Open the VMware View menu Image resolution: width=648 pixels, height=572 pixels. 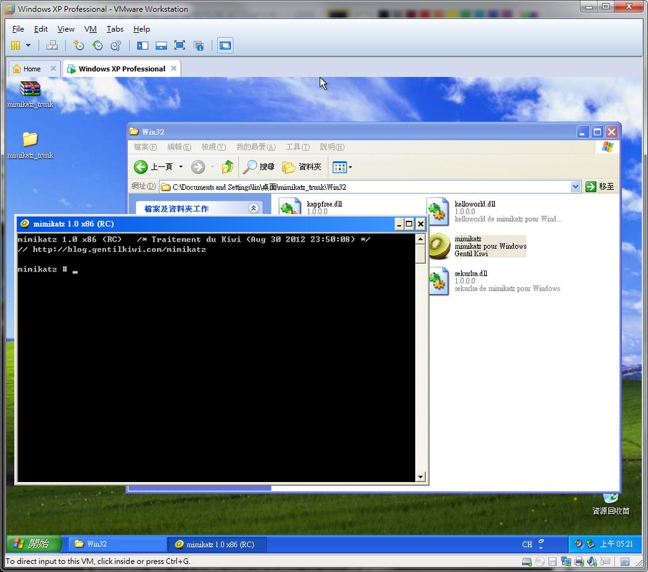(66, 29)
